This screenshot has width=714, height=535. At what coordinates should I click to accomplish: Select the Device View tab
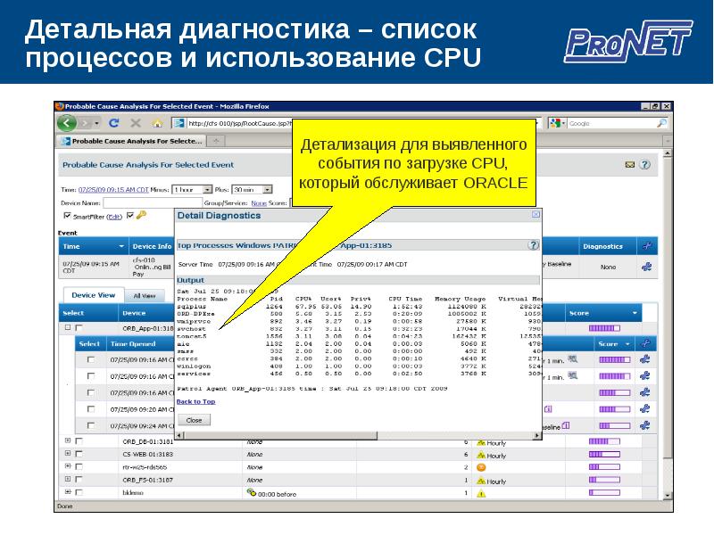pos(93,295)
